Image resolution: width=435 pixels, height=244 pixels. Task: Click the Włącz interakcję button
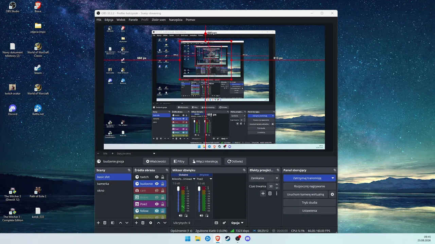coord(205,161)
